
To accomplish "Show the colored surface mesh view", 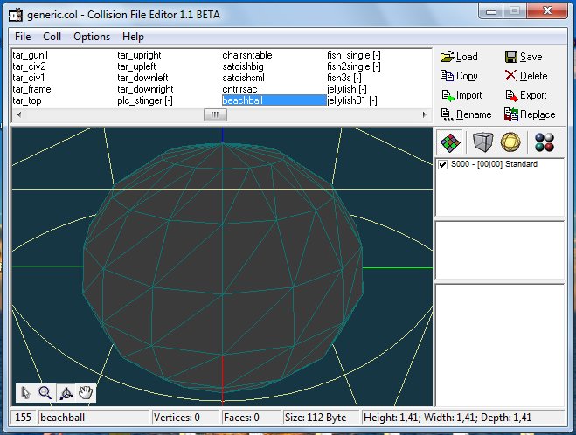I will click(450, 142).
